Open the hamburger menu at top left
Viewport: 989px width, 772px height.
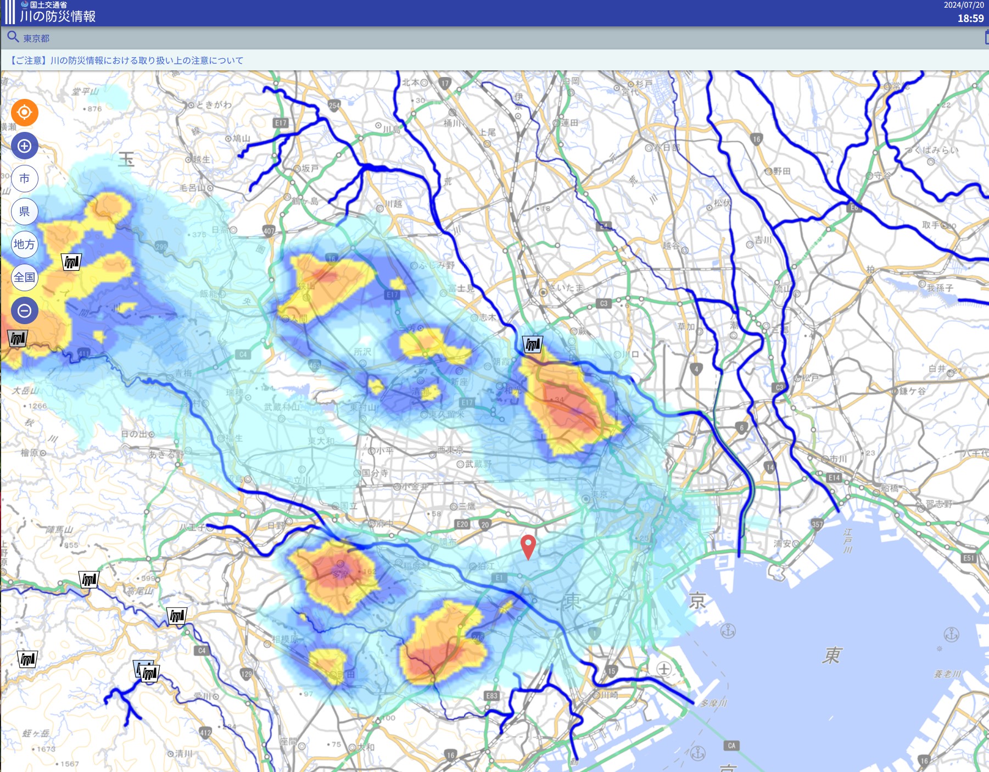(10, 12)
